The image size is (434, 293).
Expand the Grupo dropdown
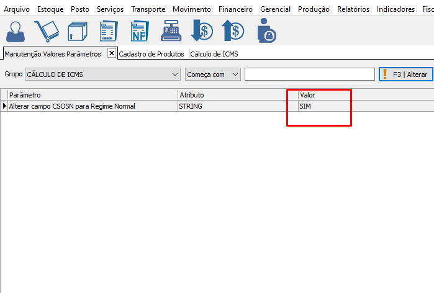[x=174, y=74]
